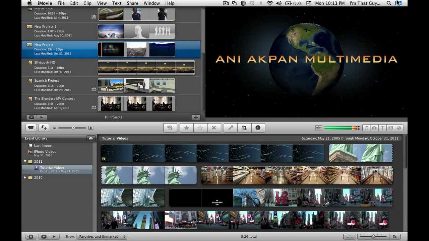Create a new project with plus button
The height and width of the screenshot is (241, 429).
(x=196, y=117)
